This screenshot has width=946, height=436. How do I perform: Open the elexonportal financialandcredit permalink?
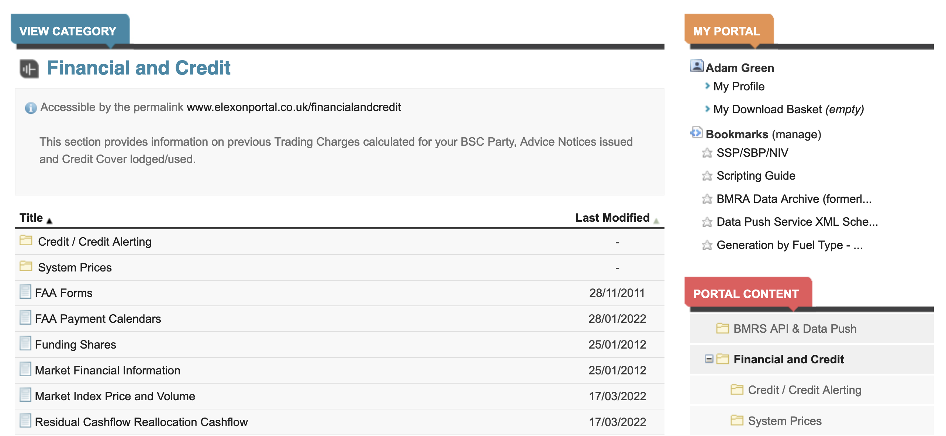294,107
